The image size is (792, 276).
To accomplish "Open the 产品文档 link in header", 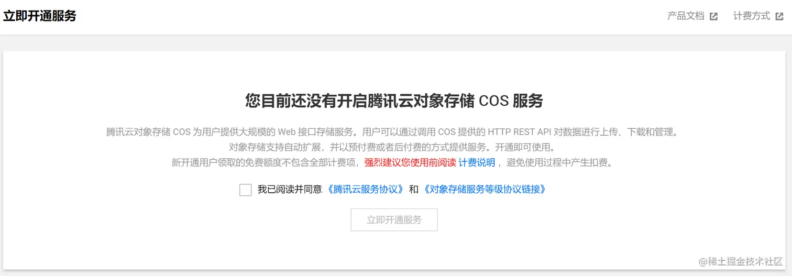I will pos(686,16).
